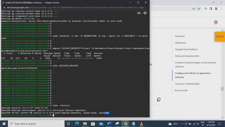Open the clock showing 7:38 PM

coord(211,124)
